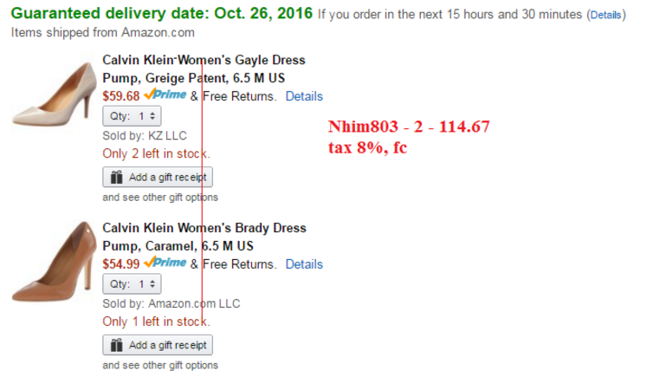Click the gift box icon under Gayle pump
666x390 pixels.
117,177
